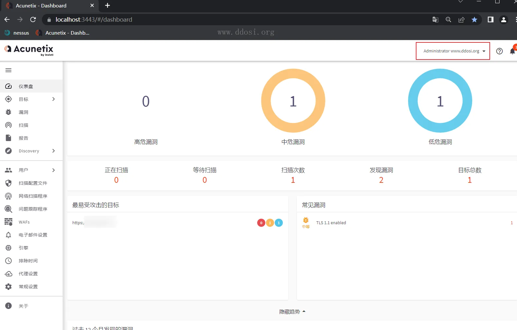Click the browser reload button
Image resolution: width=517 pixels, height=330 pixels.
(x=33, y=19)
